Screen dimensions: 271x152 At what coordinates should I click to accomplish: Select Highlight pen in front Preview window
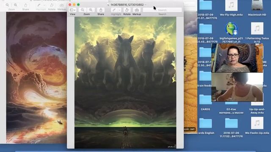pos(114,10)
